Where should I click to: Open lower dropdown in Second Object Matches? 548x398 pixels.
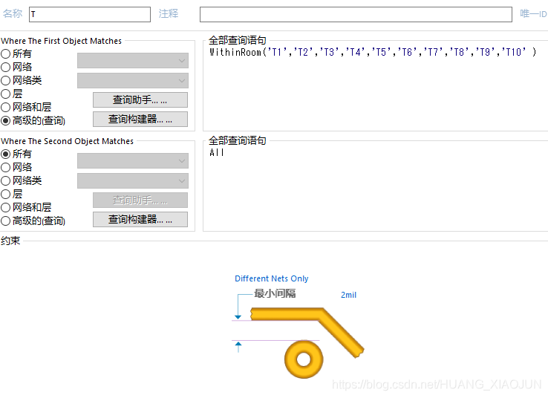point(133,180)
